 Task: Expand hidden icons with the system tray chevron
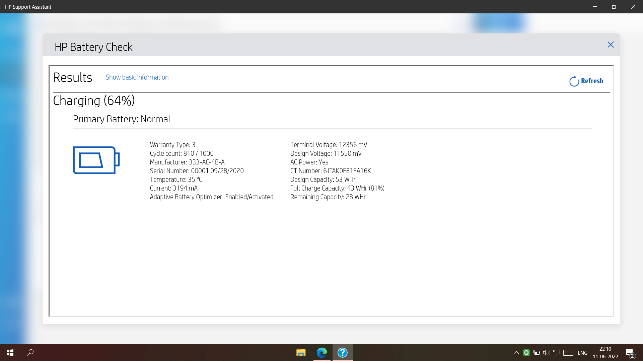tap(516, 352)
